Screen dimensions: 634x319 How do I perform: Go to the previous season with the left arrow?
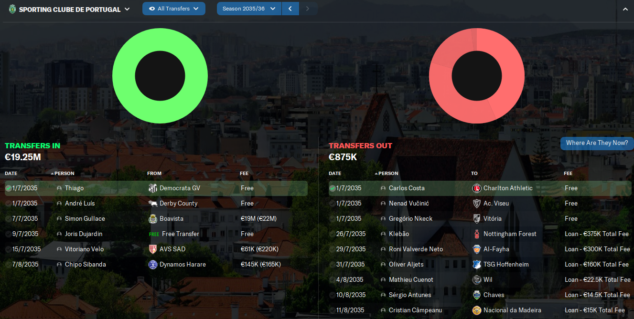pyautogui.click(x=290, y=9)
